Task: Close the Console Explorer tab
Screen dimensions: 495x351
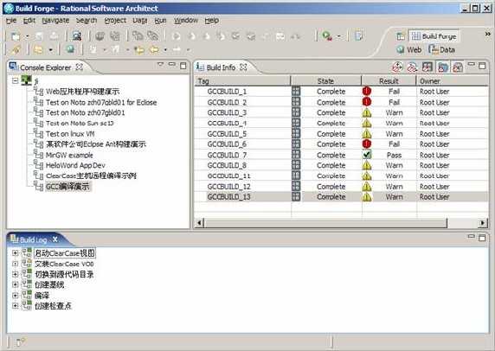Action: tap(80, 67)
